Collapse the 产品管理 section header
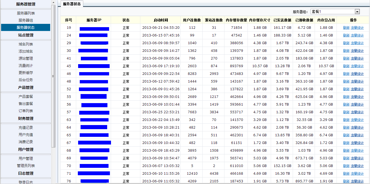This screenshot has height=184, width=370. (26, 87)
